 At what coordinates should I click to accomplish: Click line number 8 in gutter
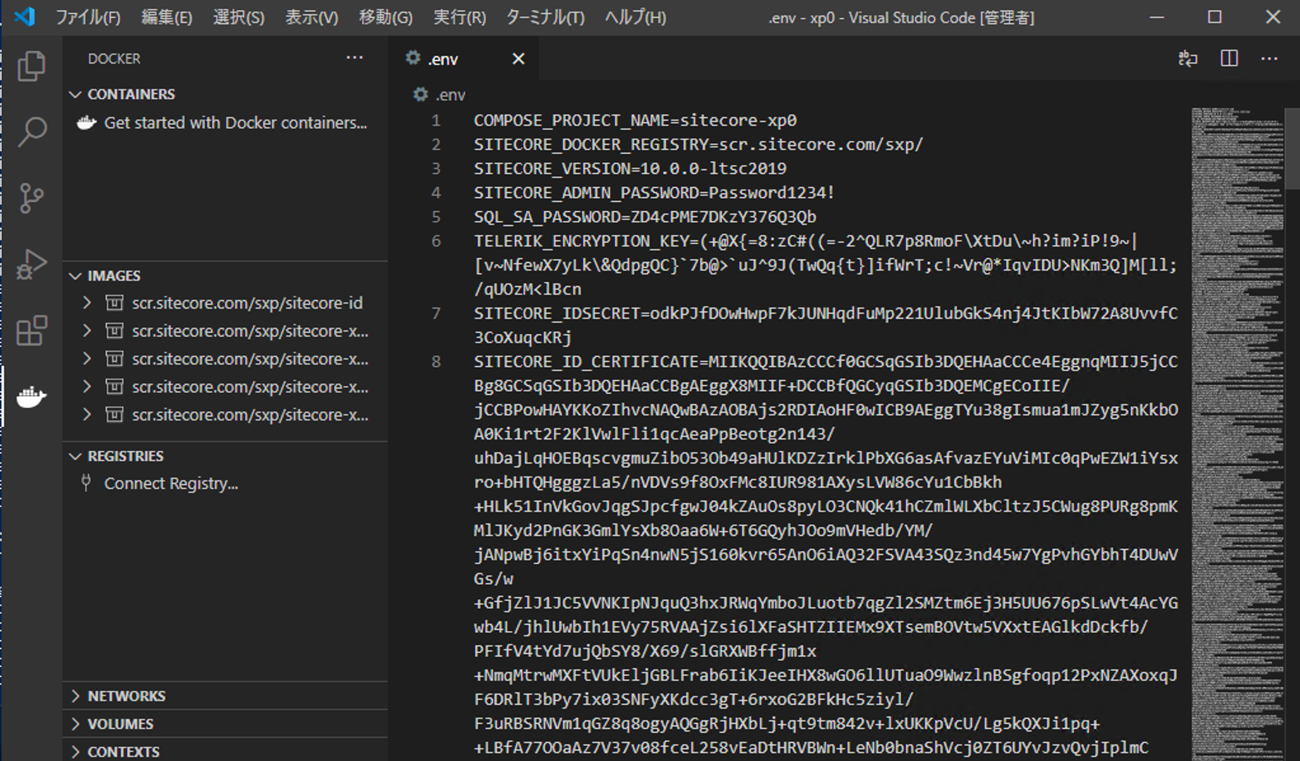[436, 361]
